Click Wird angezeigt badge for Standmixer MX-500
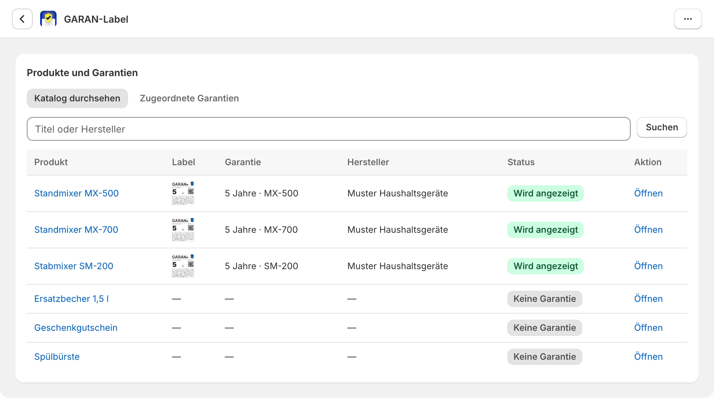Screen dimensions: 714x398 coord(545,193)
